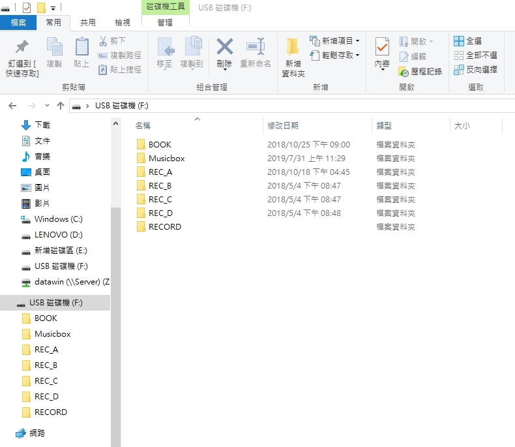Click the forward navigation arrow
The height and width of the screenshot is (447, 515).
tap(31, 106)
